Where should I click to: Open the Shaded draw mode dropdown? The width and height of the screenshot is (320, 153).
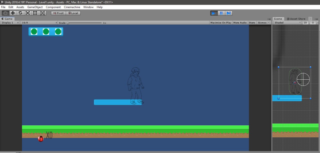(x=287, y=23)
